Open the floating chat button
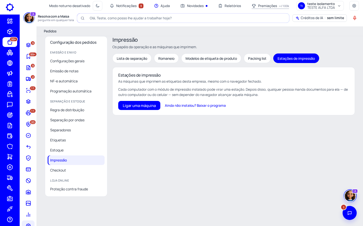Viewport: 363px width, 226px height. (350, 213)
